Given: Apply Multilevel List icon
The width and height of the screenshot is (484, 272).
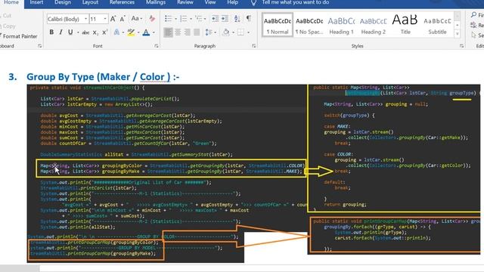Looking at the screenshot, I should click(x=198, y=18).
